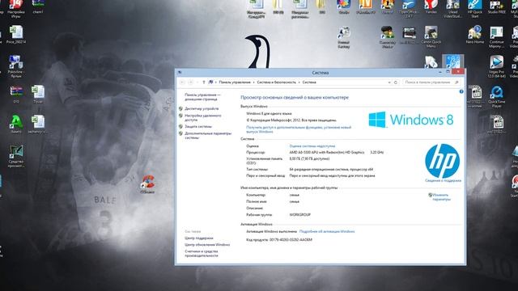Screen dimensions: 518x291
Task: Open the Price_260214 Excel file on desktop
Action: (16, 35)
